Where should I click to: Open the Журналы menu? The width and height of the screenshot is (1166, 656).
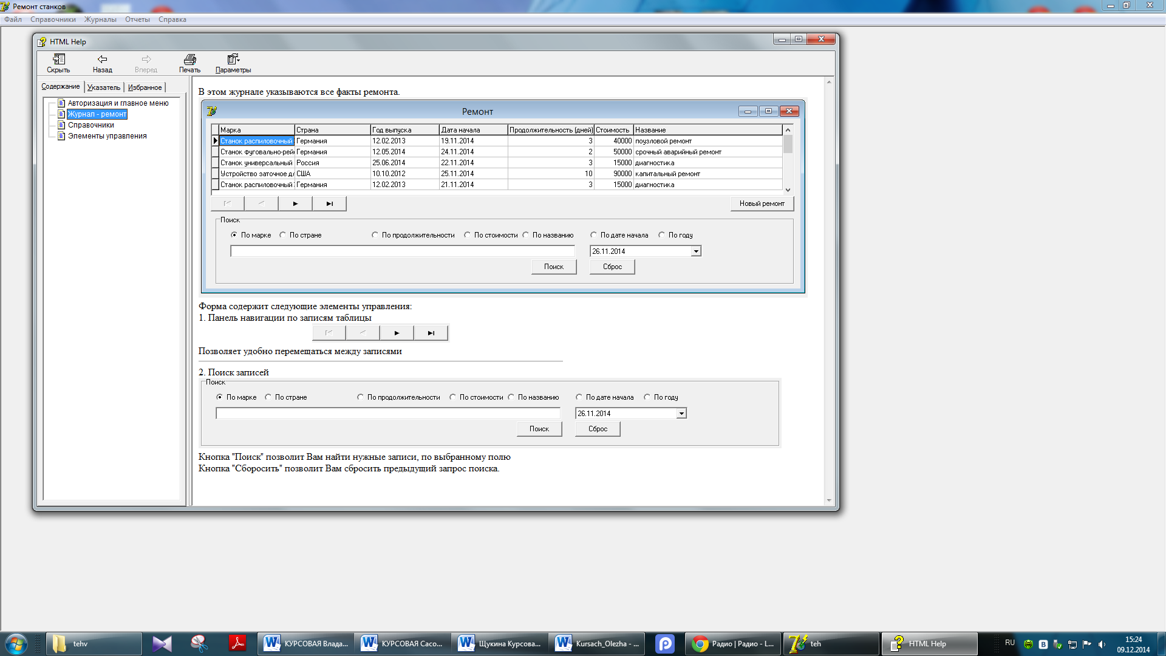pyautogui.click(x=100, y=19)
